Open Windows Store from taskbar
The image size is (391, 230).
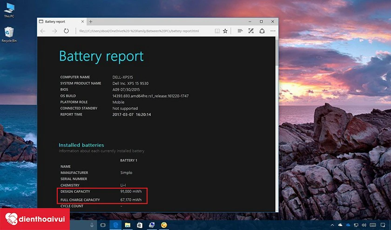tap(139, 225)
